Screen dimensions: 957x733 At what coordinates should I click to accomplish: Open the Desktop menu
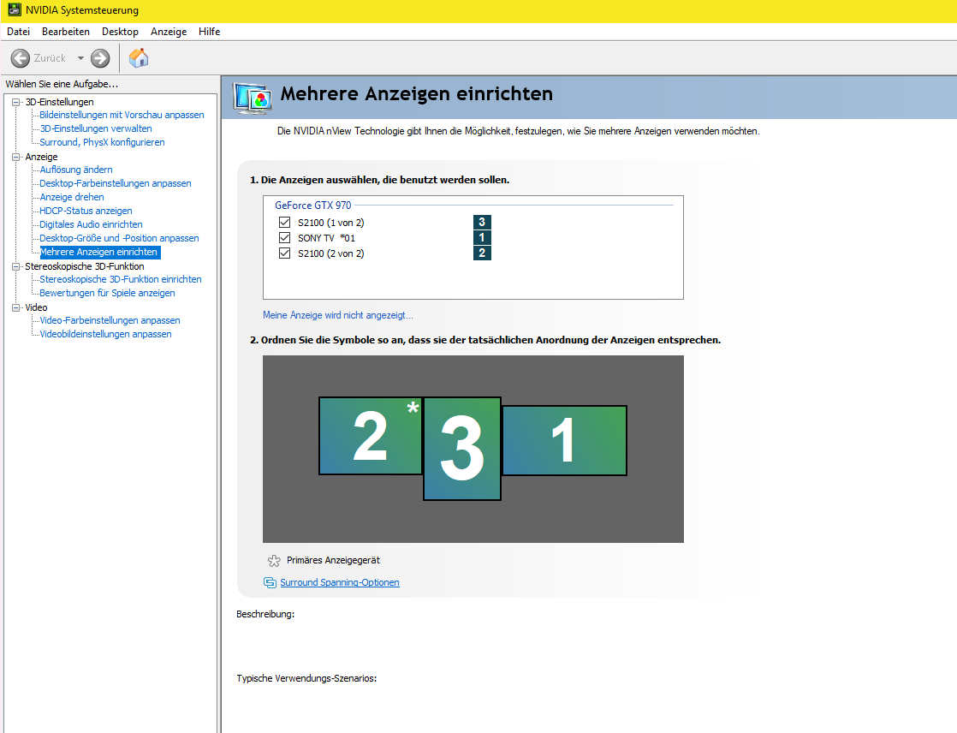(x=120, y=32)
